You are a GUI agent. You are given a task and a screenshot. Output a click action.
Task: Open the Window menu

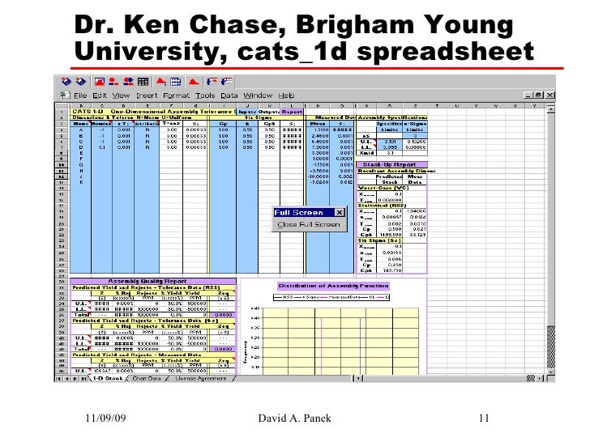click(258, 96)
